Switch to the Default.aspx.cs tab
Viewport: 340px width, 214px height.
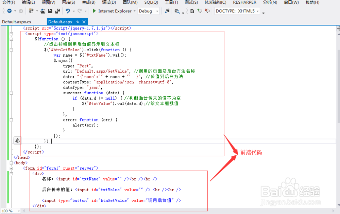pyautogui.click(x=16, y=22)
